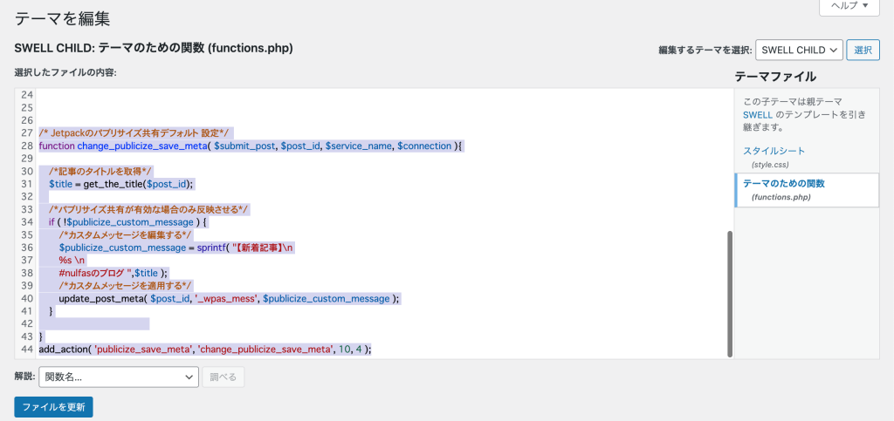Click the 記事のタイトルを取得 comment line
This screenshot has width=894, height=421.
tap(101, 171)
